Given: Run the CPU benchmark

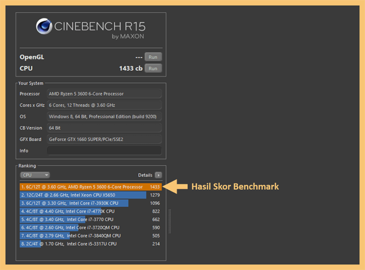Looking at the screenshot, I should [153, 68].
